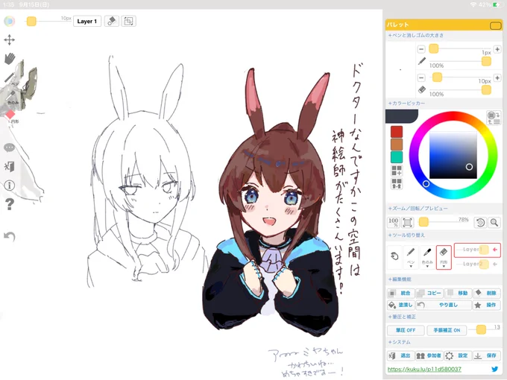Image resolution: width=507 pixels, height=380 pixels.
Task: Toggle the 手振補正 ON stabilizer button
Action: [447, 330]
